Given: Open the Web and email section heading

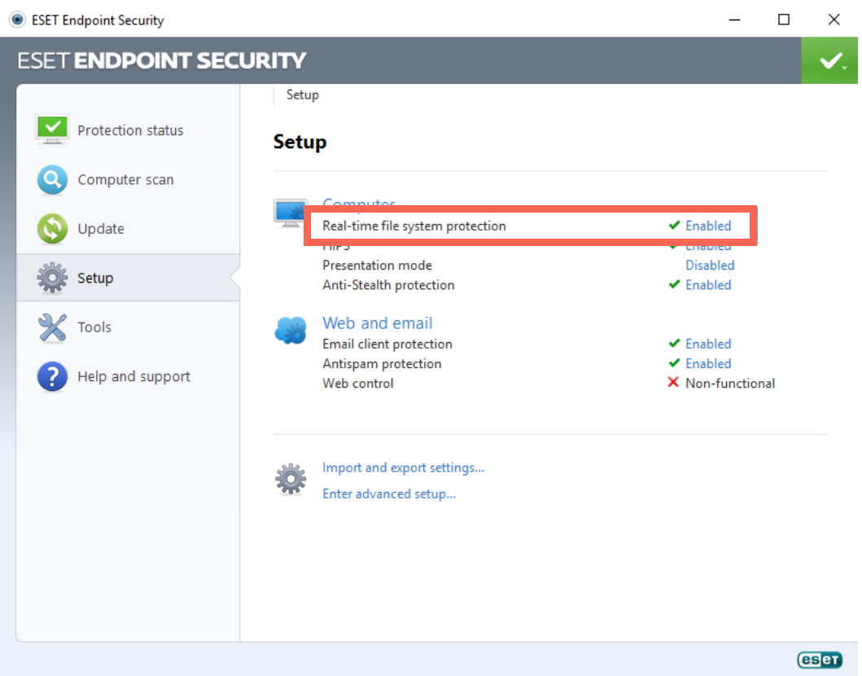Looking at the screenshot, I should (377, 323).
